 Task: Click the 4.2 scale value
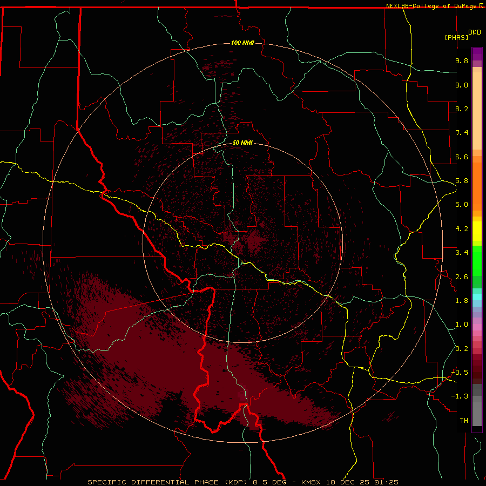[462, 229]
